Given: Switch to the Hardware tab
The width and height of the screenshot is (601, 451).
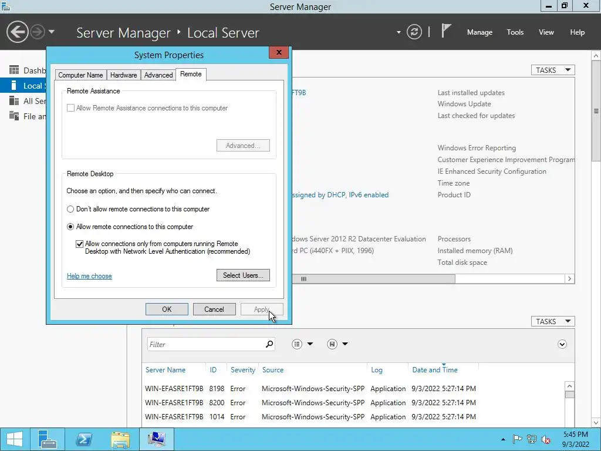Looking at the screenshot, I should coord(123,75).
